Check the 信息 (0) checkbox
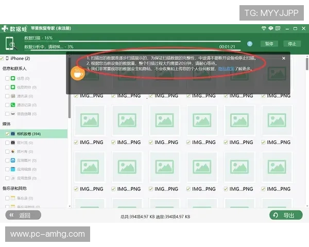Image resolution: width=309 pixels, height=247 pixels. tap(7, 79)
